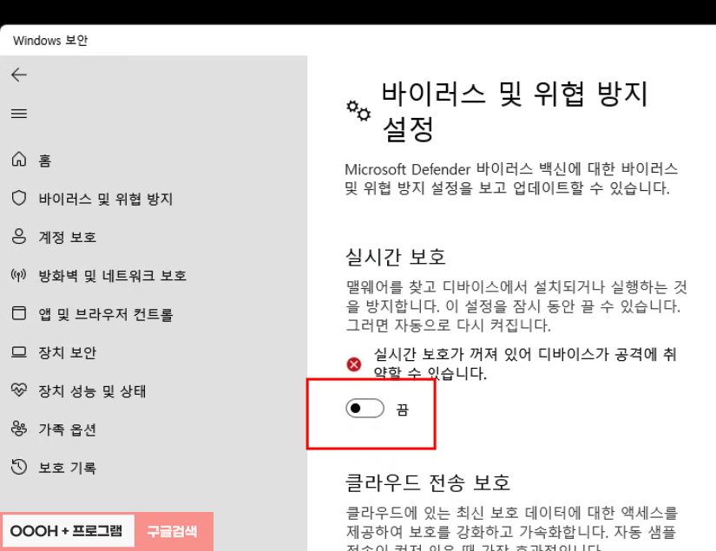The width and height of the screenshot is (716, 551).
Task: Click the 실시간 보호 heading
Action: [x=396, y=257]
